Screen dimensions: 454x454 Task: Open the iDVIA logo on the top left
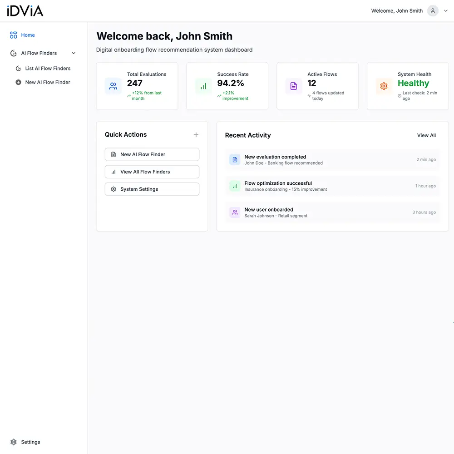(25, 10)
